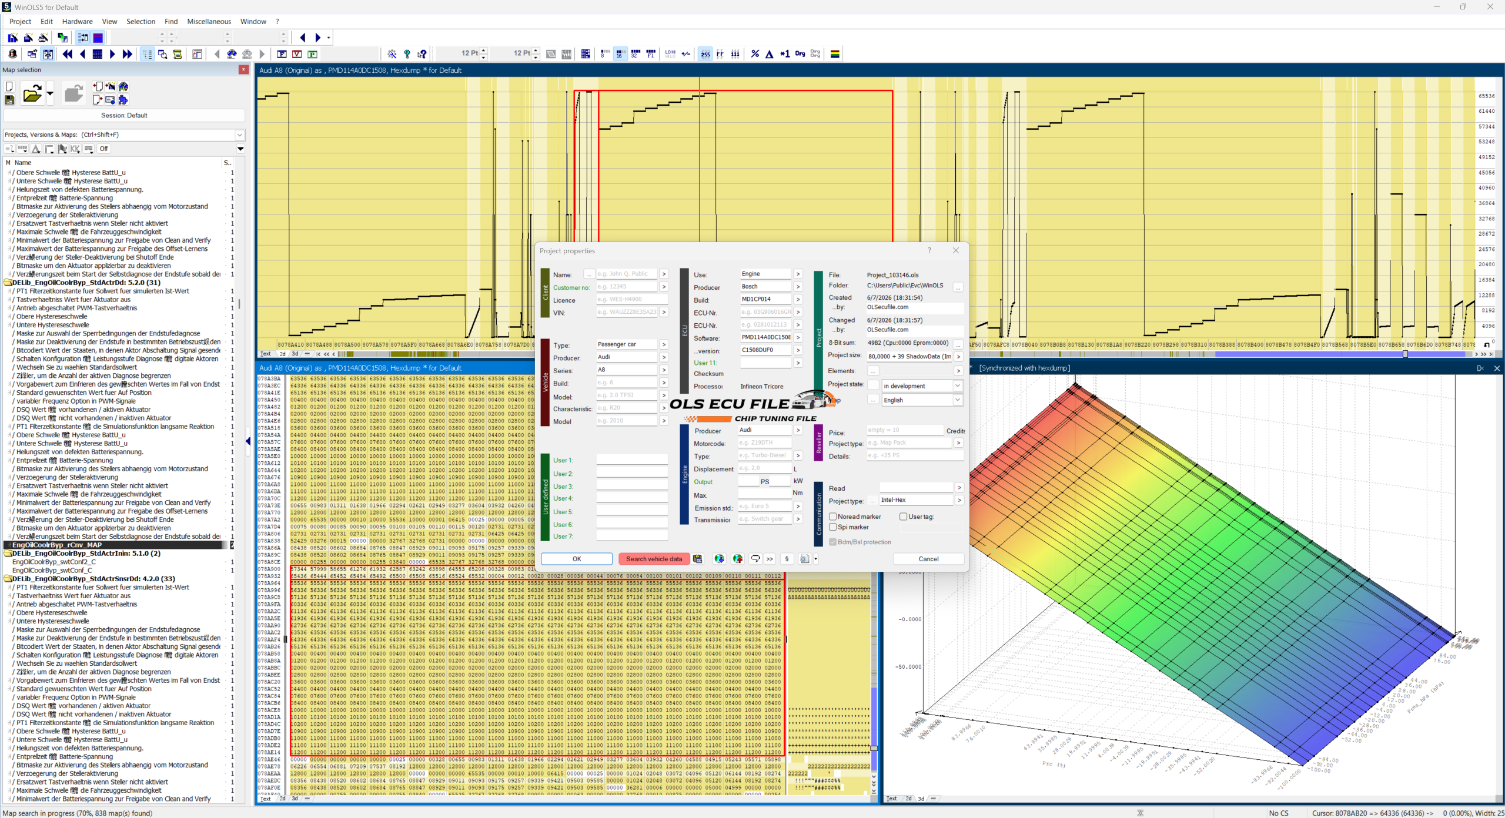The width and height of the screenshot is (1505, 818).
Task: Open the Selection menu
Action: tap(141, 22)
